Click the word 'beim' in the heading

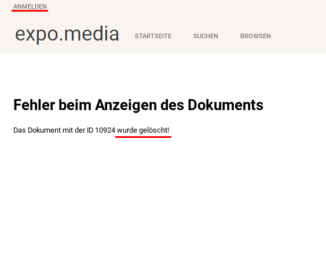point(75,105)
